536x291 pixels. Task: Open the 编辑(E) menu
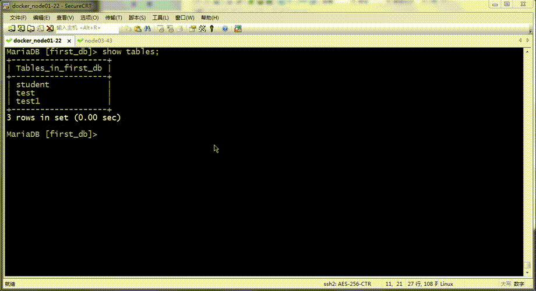41,18
